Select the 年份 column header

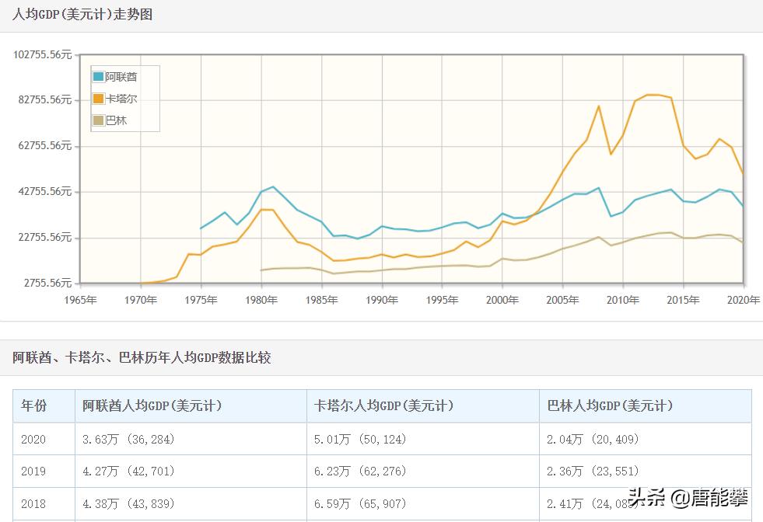point(34,406)
